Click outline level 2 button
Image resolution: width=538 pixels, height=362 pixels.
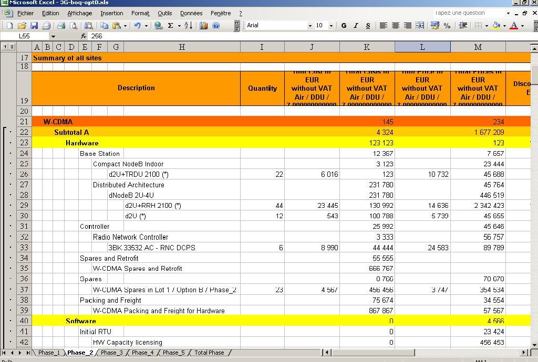[12, 47]
